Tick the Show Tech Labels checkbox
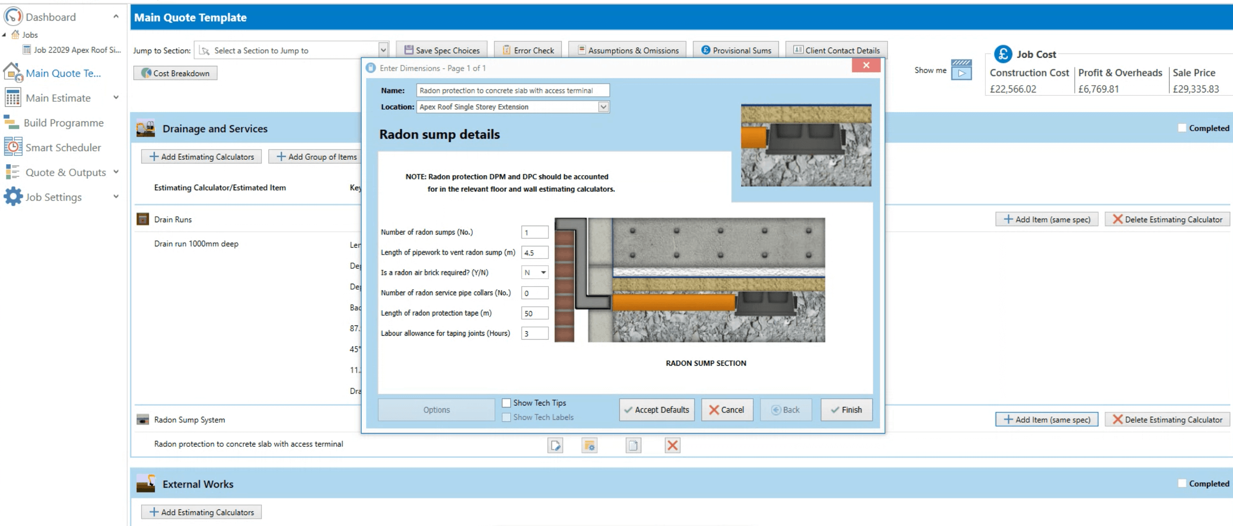The width and height of the screenshot is (1233, 526). [506, 417]
